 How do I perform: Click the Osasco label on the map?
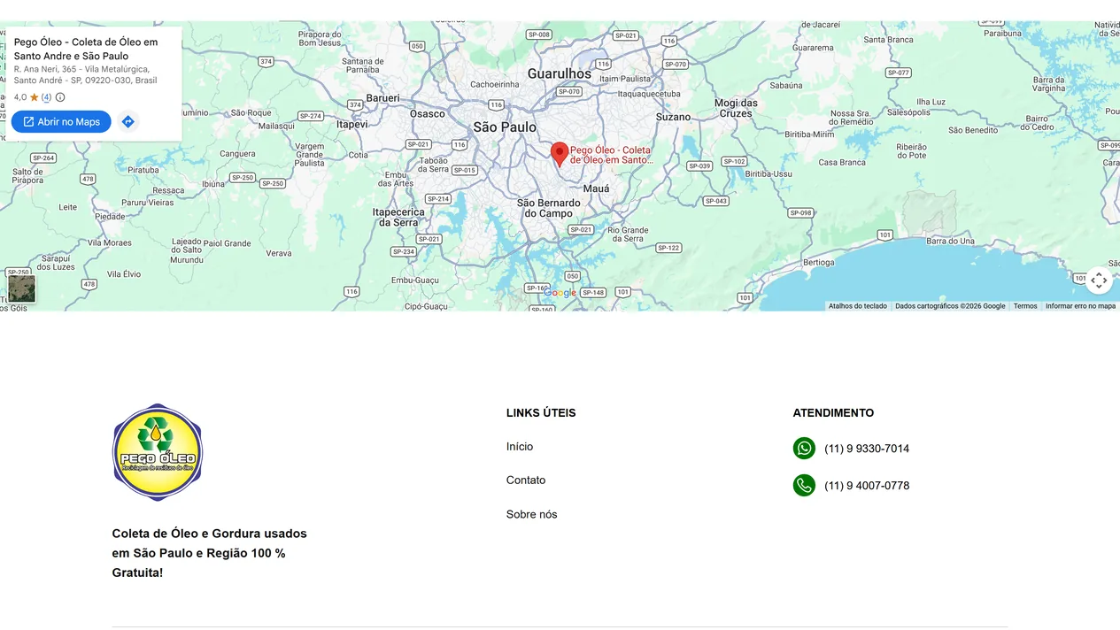click(427, 114)
